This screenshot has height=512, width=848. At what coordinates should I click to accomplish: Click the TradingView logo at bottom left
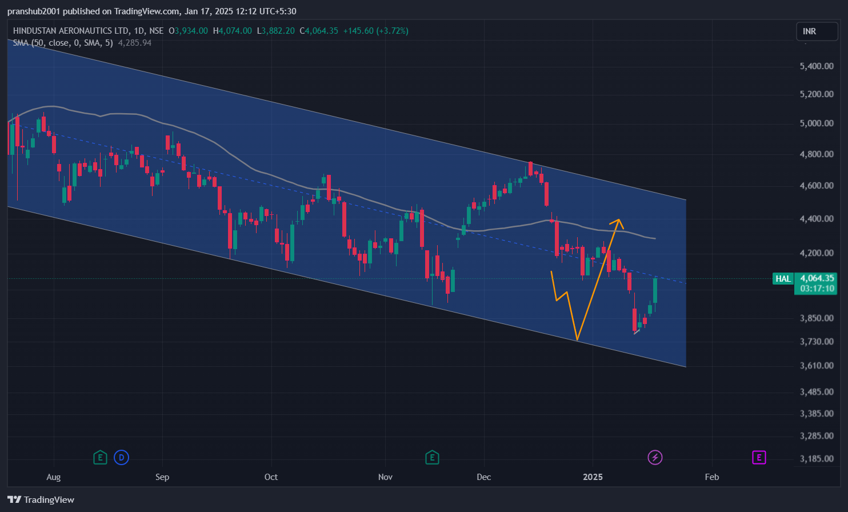[41, 499]
